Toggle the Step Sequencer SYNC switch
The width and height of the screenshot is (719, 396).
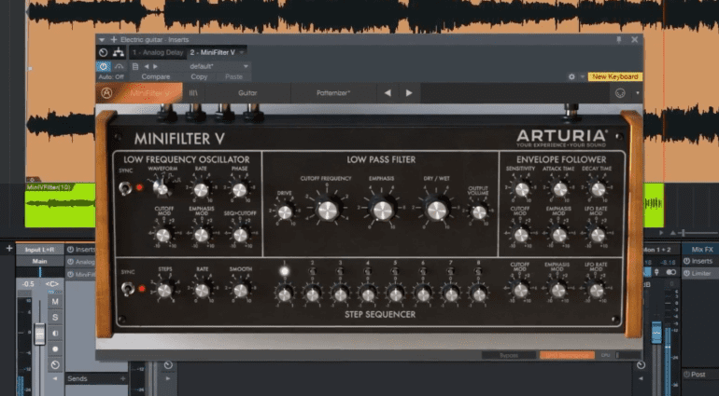pyautogui.click(x=128, y=289)
